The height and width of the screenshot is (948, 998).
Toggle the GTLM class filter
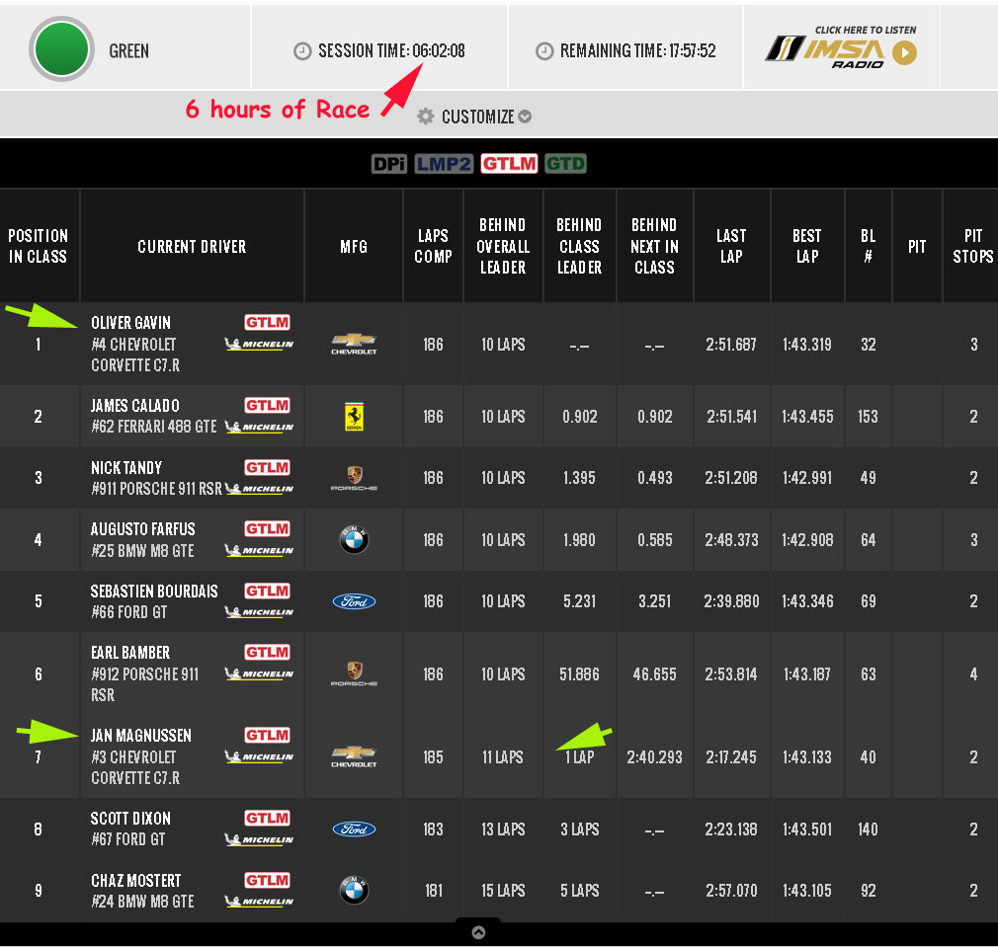(509, 164)
